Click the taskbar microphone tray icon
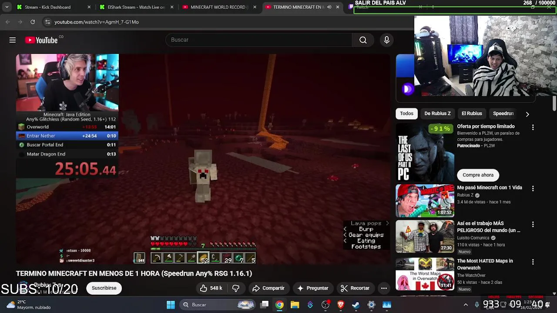Image resolution: width=557 pixels, height=313 pixels. click(x=477, y=305)
